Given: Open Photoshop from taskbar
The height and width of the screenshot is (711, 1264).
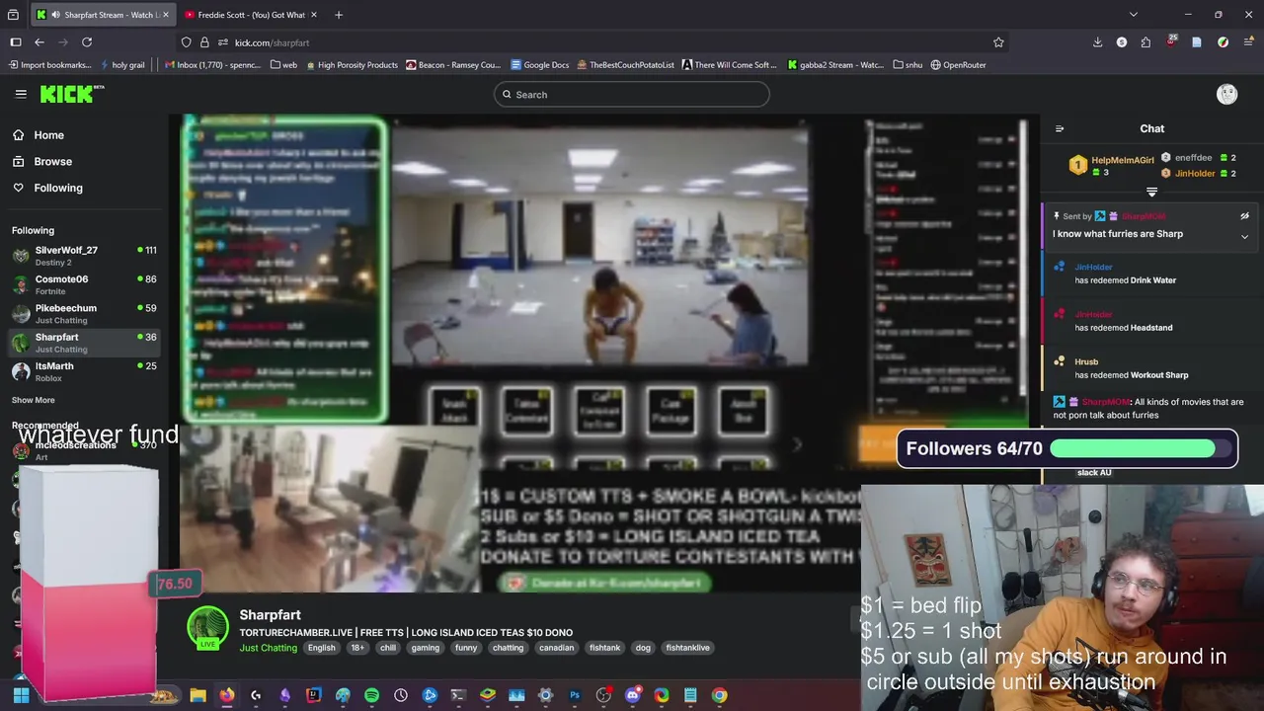Looking at the screenshot, I should pos(575,695).
